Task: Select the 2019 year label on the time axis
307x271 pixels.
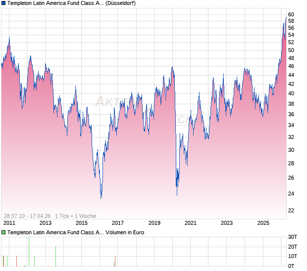Action: (x=154, y=223)
